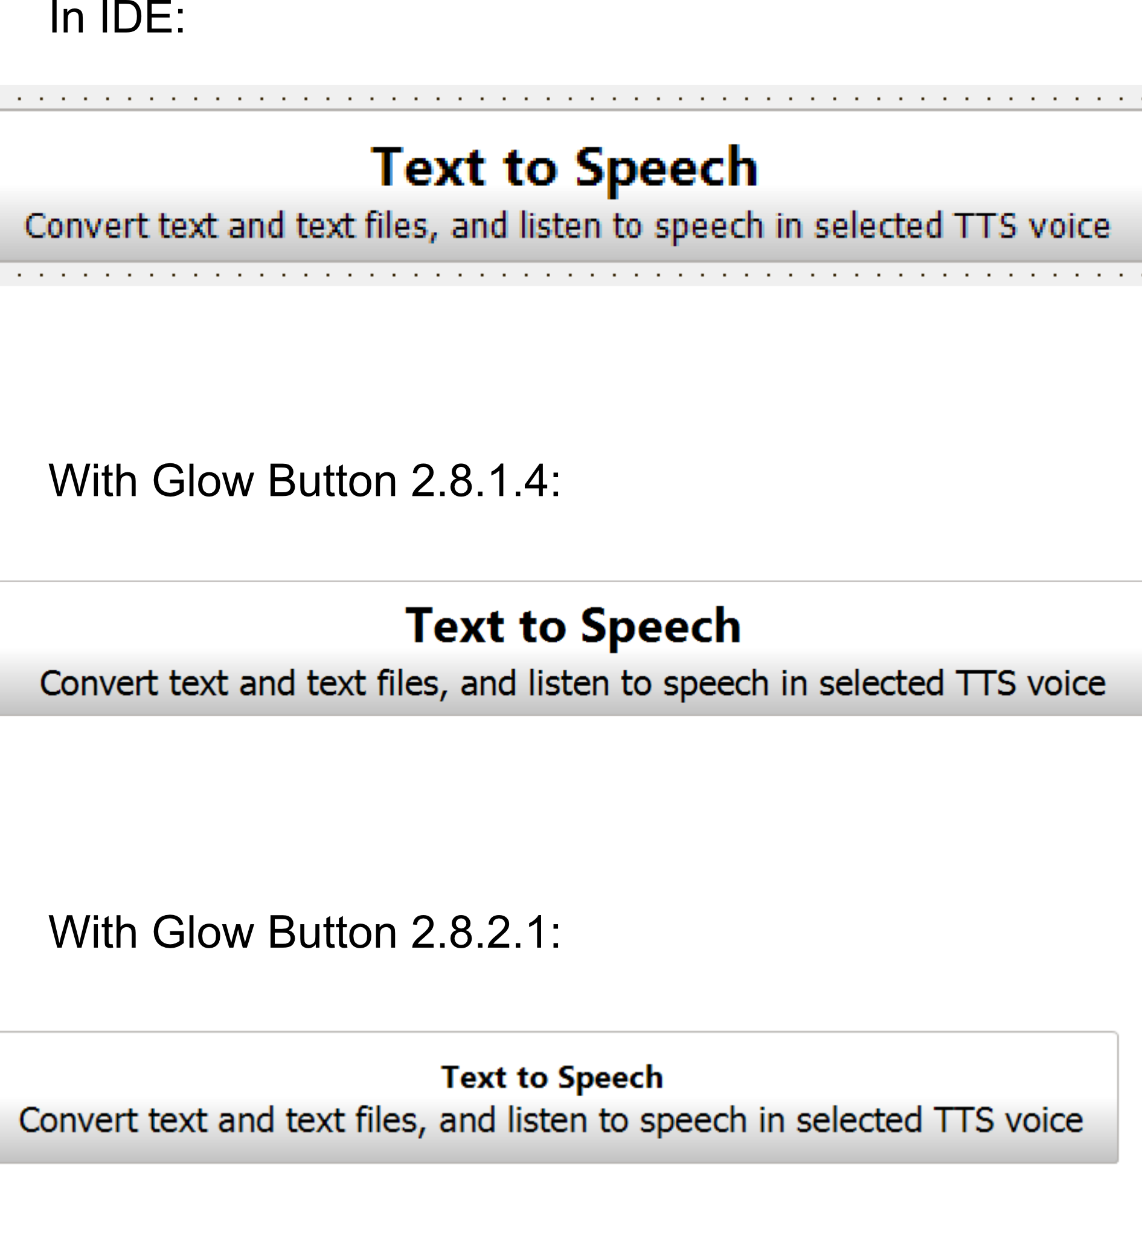Screen dimensions: 1142x1237
Task: Click the 'In IDE:' heading text
Action: 117,18
